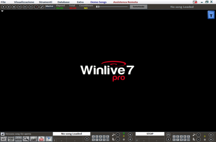The image size is (216, 142).
Task: Fast-forward the song using the forward button
Action: coord(25,7)
